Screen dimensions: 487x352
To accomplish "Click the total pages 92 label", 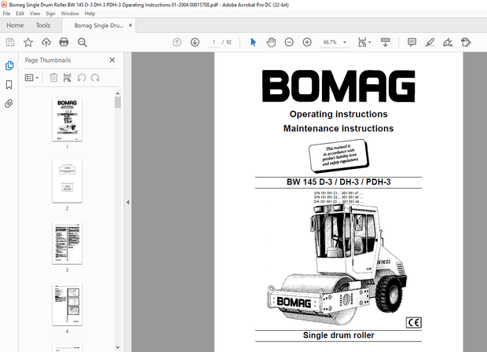I will click(229, 42).
